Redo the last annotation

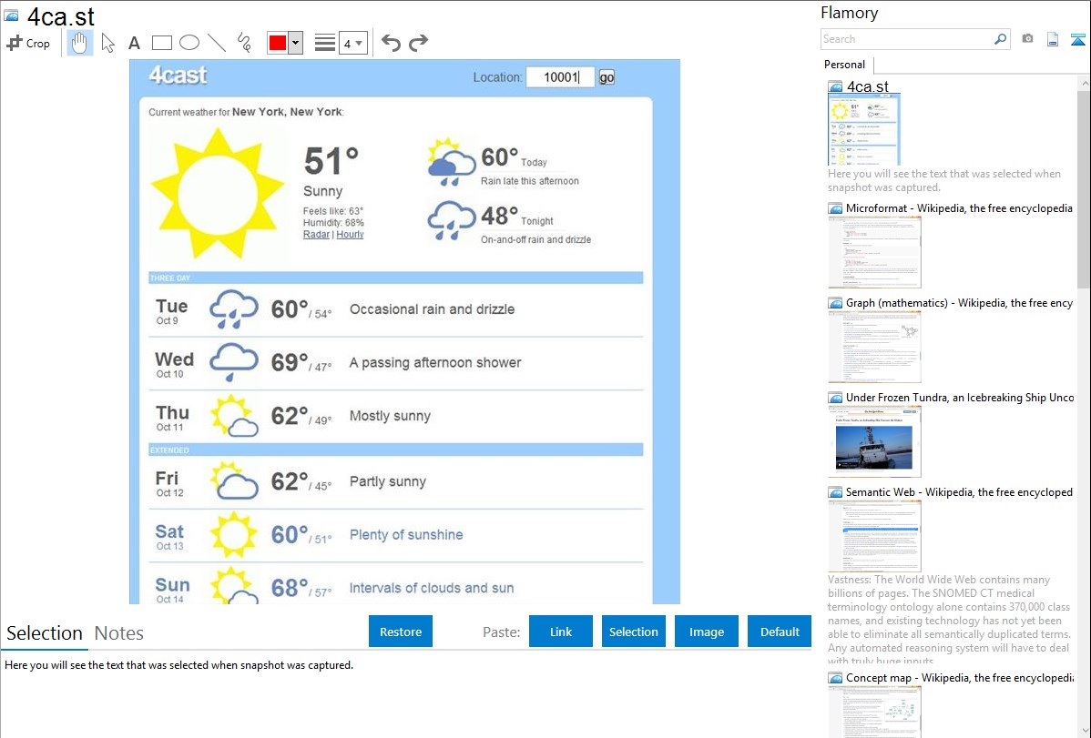coord(418,43)
